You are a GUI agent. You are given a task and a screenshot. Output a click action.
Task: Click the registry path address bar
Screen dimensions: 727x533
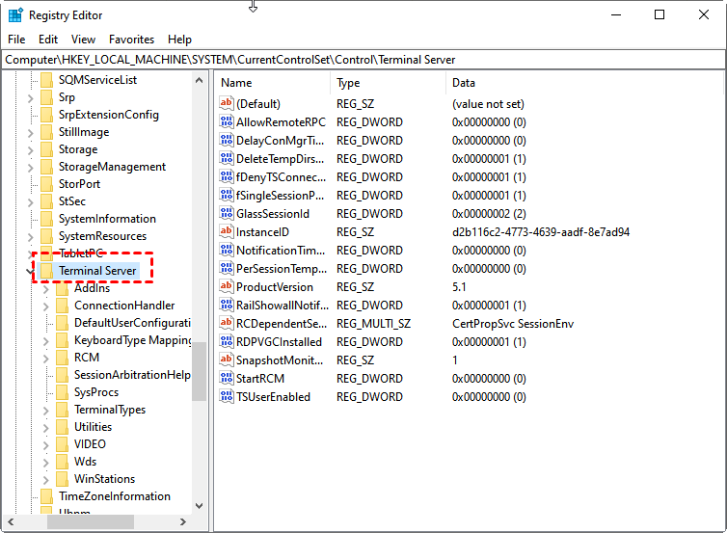tap(363, 60)
